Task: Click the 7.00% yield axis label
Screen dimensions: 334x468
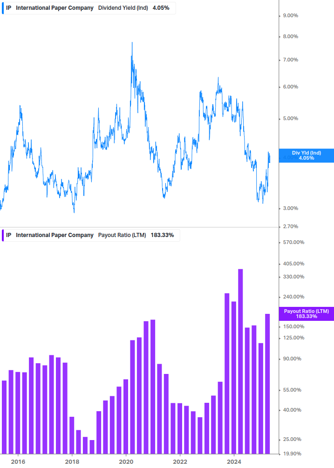Action: [290, 60]
